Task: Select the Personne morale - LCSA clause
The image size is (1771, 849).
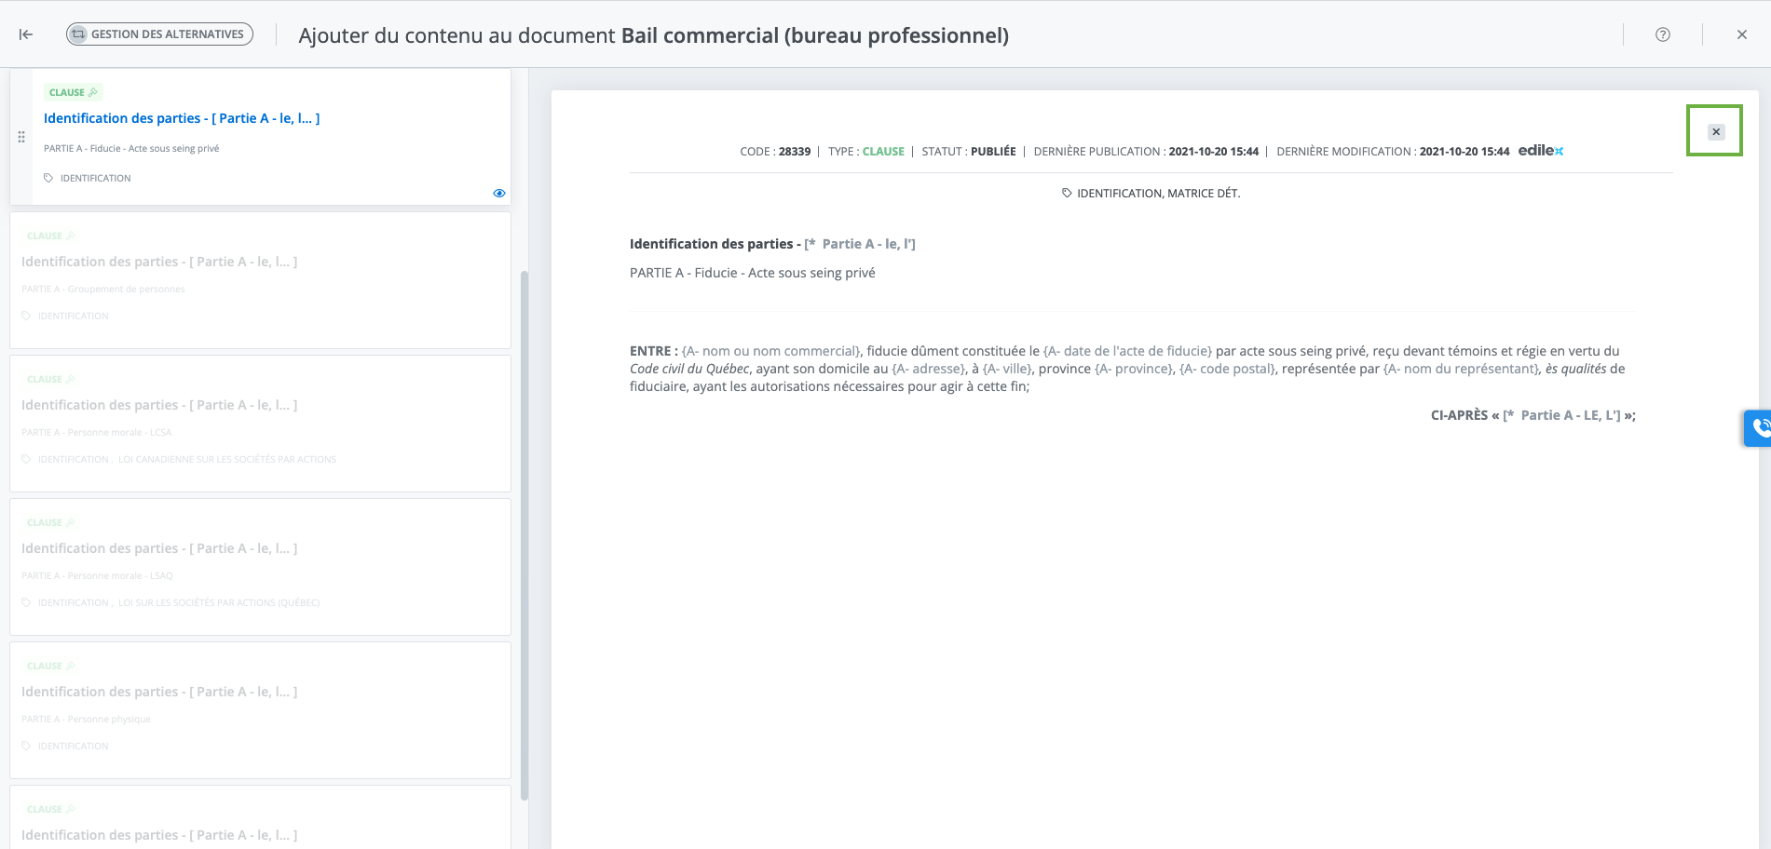Action: (x=260, y=424)
